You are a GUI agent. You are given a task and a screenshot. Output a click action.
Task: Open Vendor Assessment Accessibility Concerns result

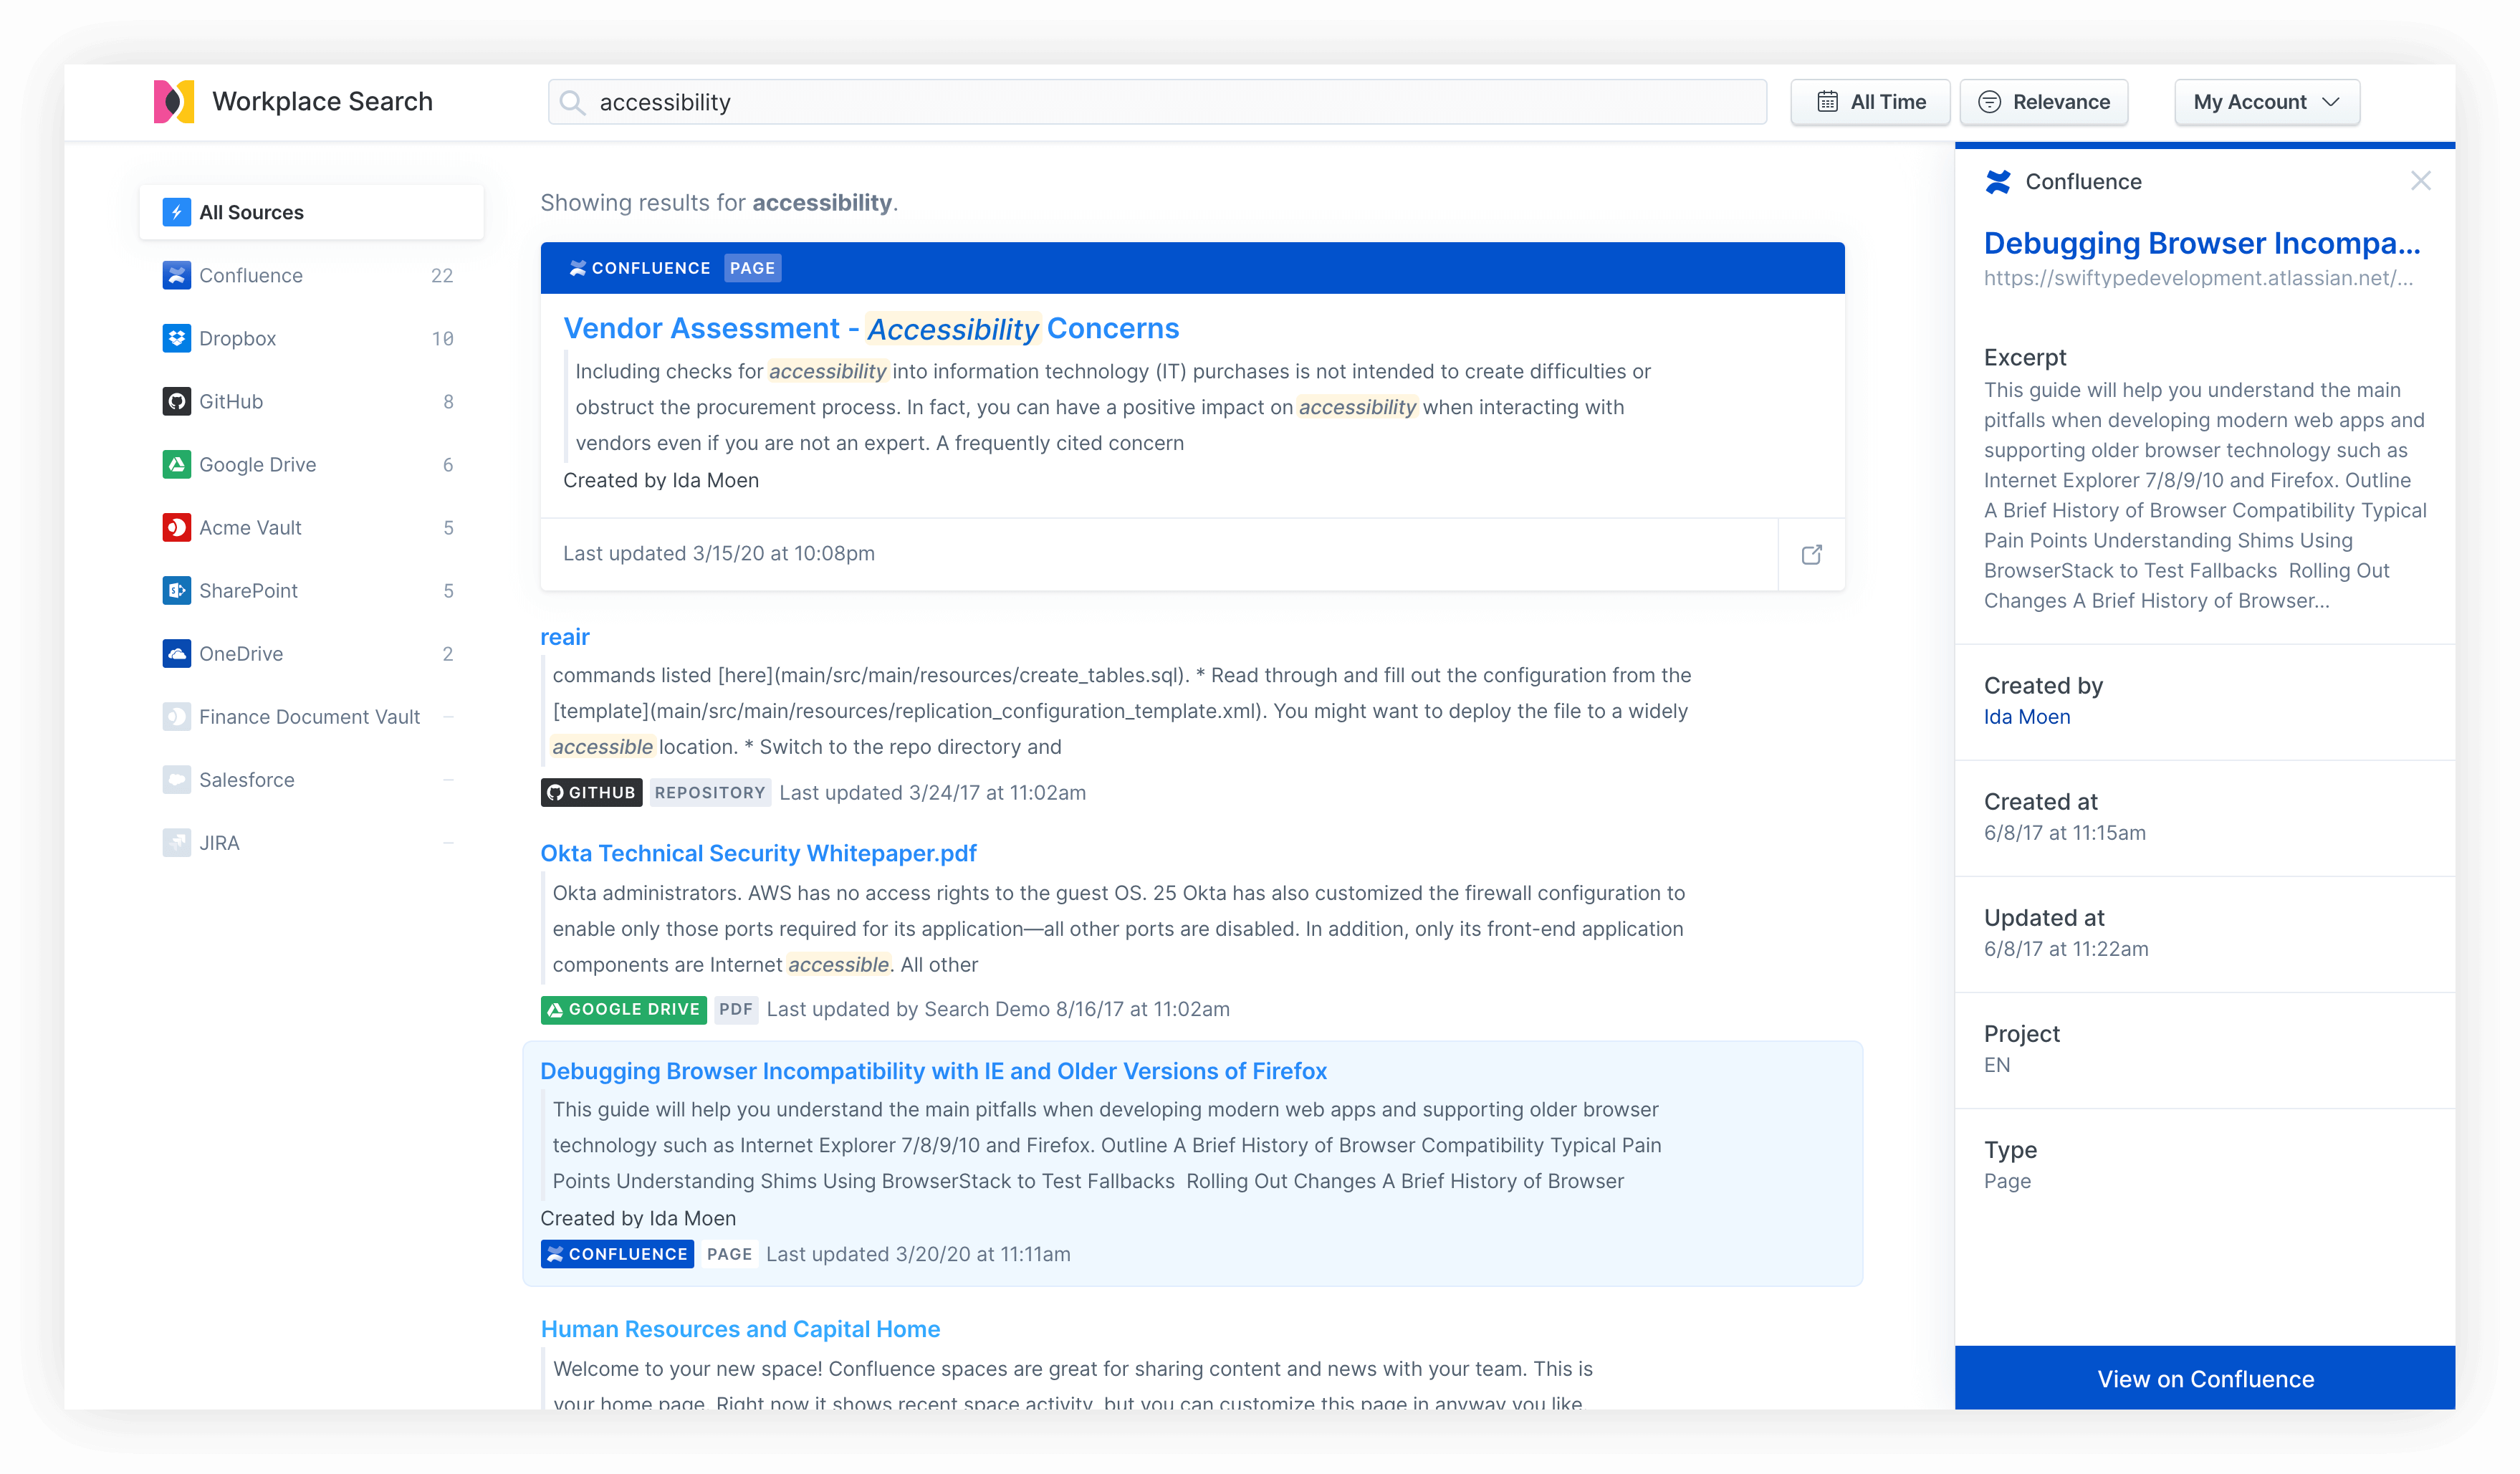(x=871, y=328)
